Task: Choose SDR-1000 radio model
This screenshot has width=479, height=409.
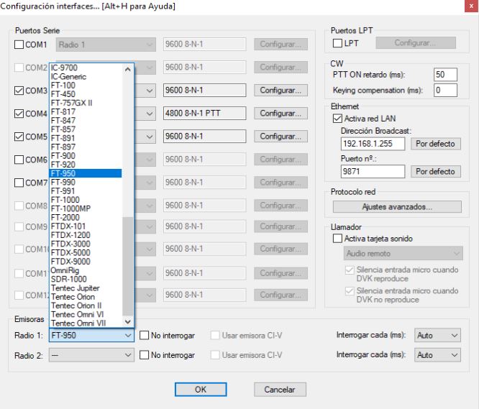Action: pyautogui.click(x=86, y=280)
